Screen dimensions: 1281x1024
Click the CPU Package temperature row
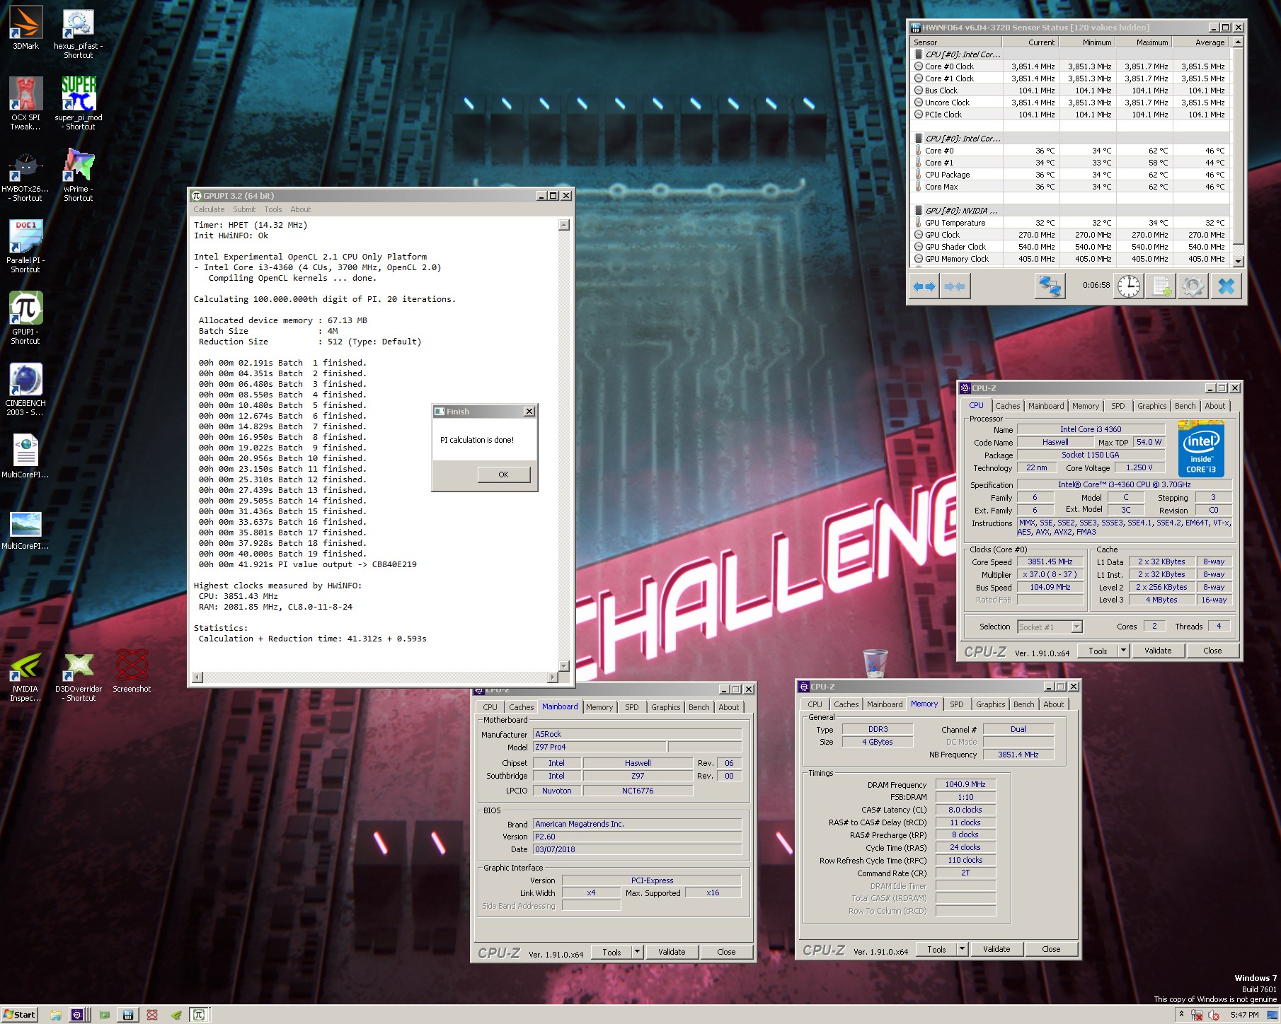[x=1071, y=175]
